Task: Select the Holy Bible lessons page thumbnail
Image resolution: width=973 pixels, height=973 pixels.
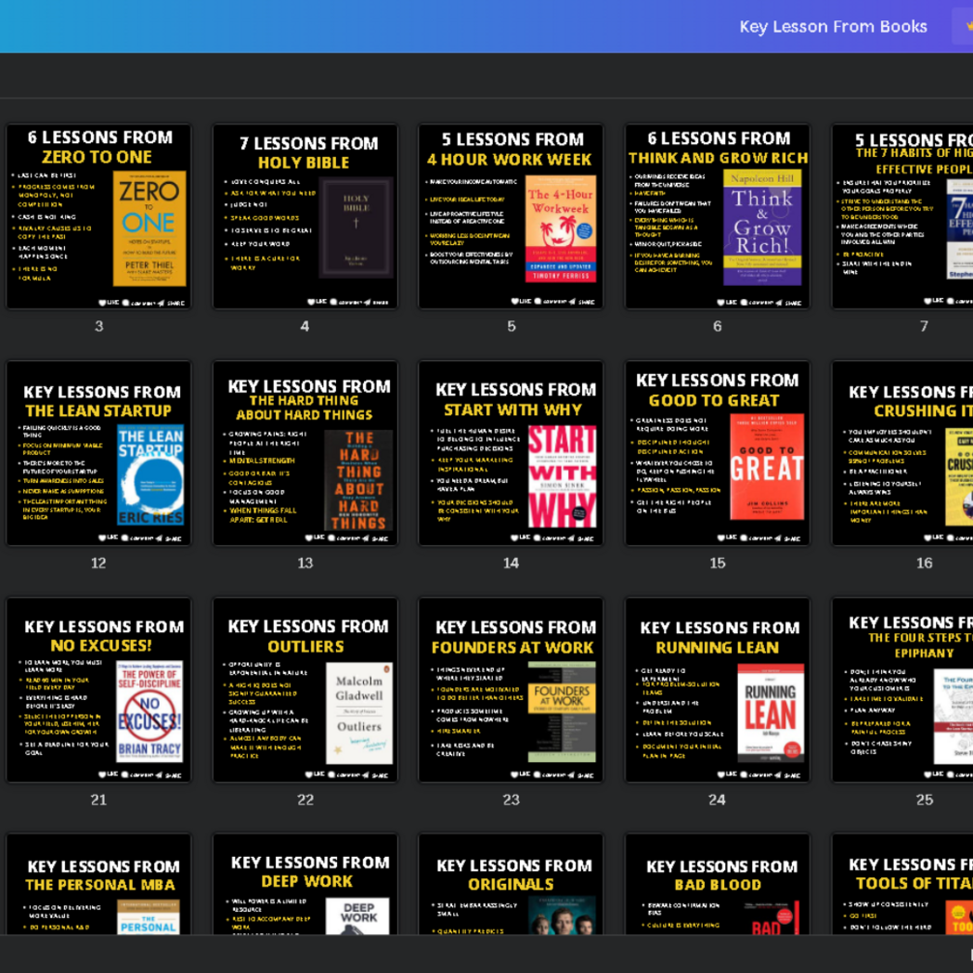Action: tap(305, 216)
